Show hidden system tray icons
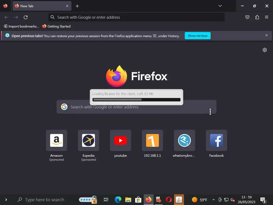Image resolution: width=273 pixels, height=205 pixels. pos(214,200)
